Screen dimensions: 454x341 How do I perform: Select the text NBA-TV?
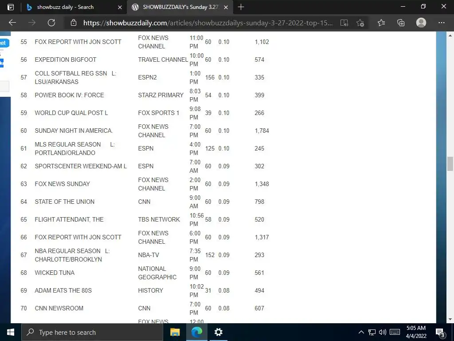pyautogui.click(x=149, y=255)
